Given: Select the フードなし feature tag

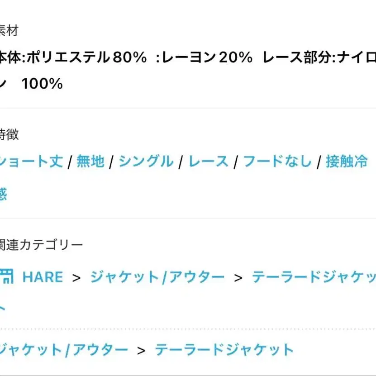Looking at the screenshot, I should (277, 161).
